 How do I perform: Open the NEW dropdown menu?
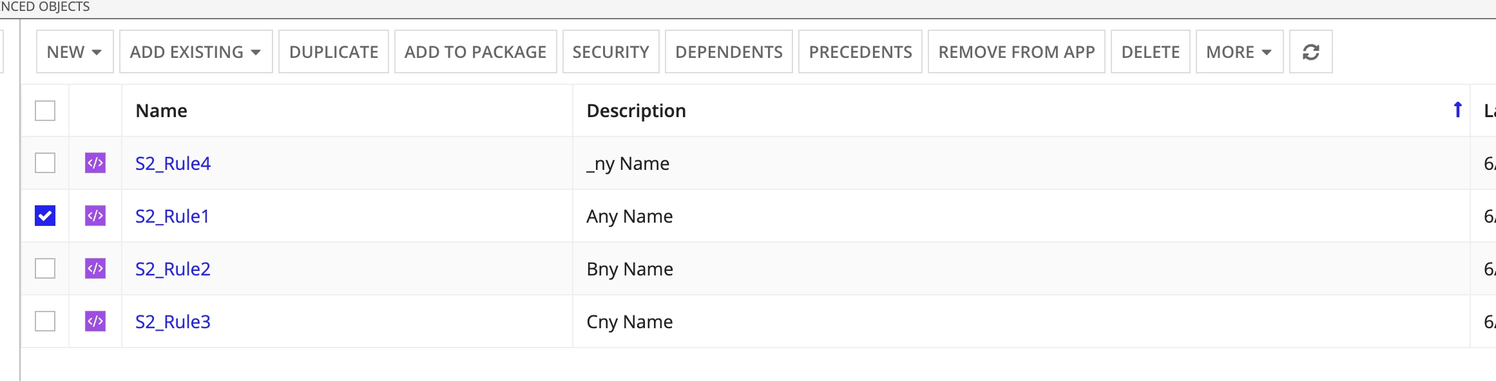click(75, 51)
